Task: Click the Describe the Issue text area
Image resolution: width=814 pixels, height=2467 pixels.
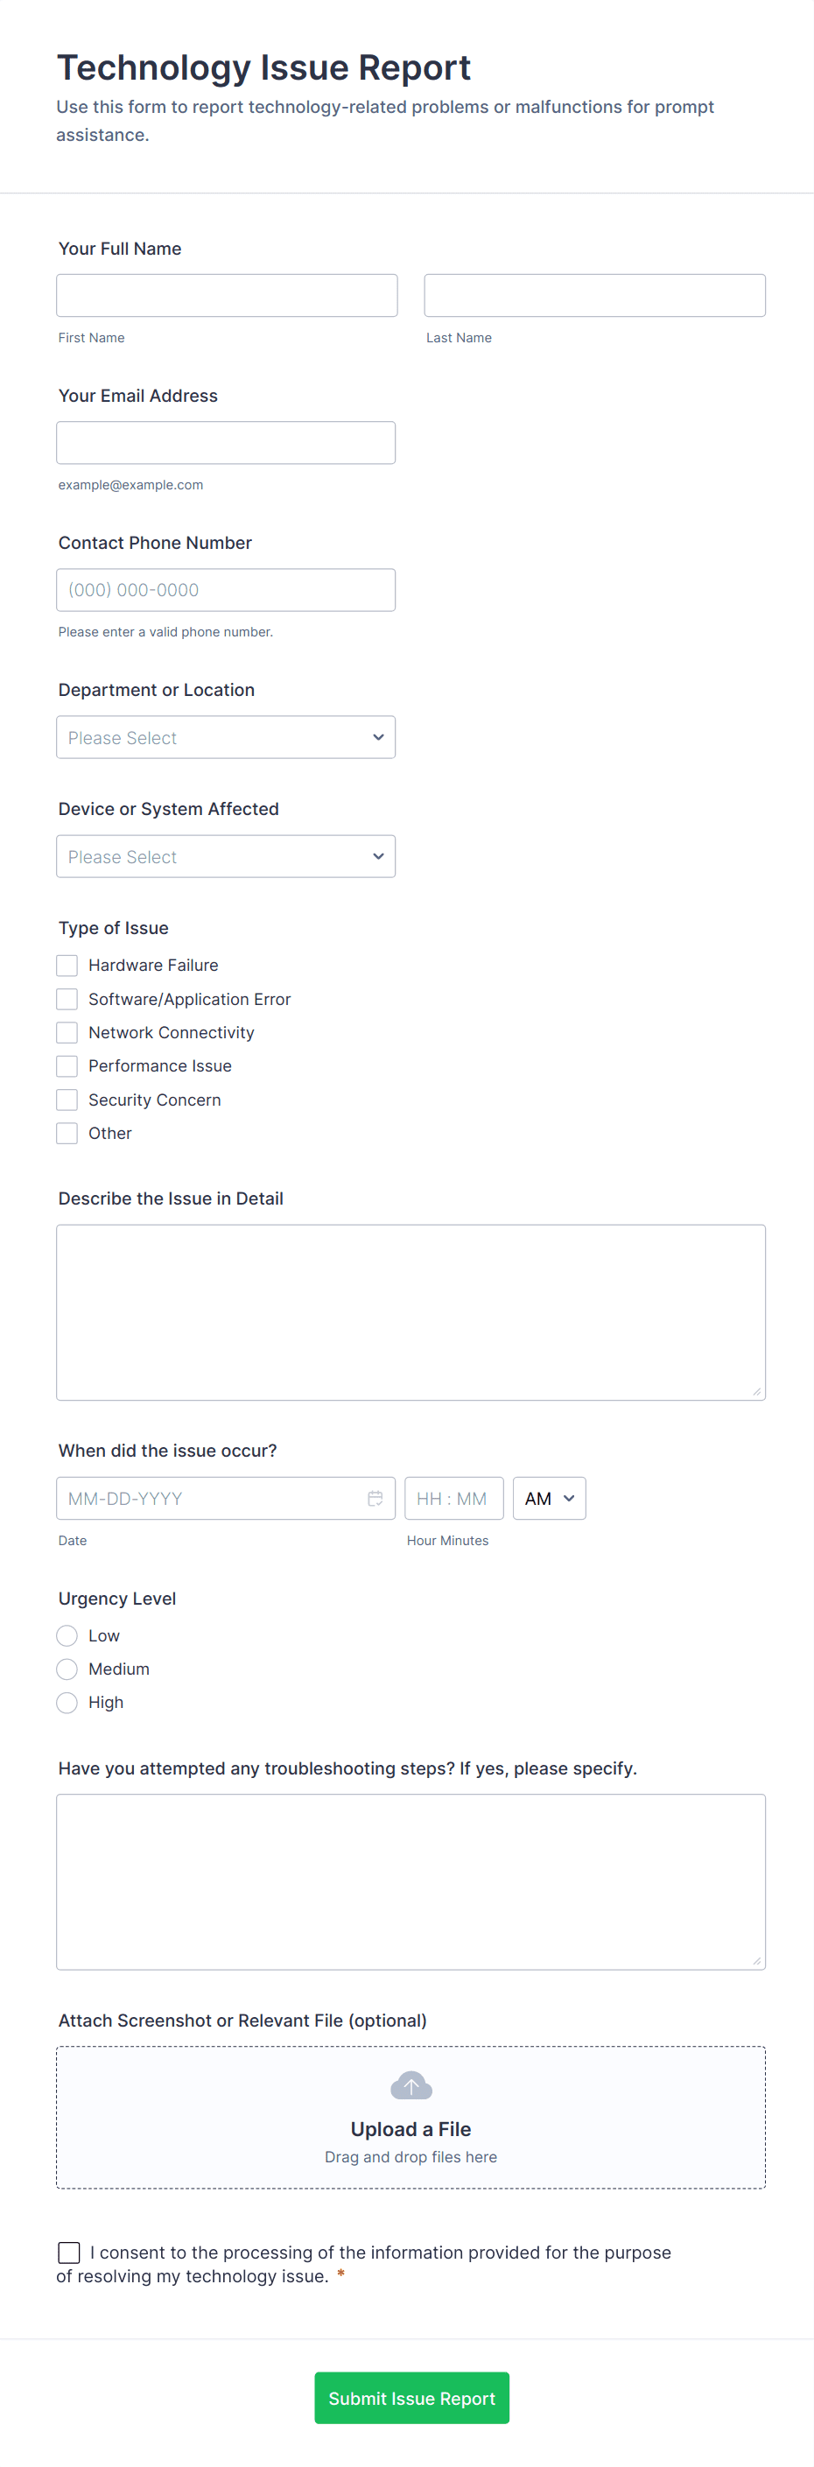Action: (x=411, y=1312)
